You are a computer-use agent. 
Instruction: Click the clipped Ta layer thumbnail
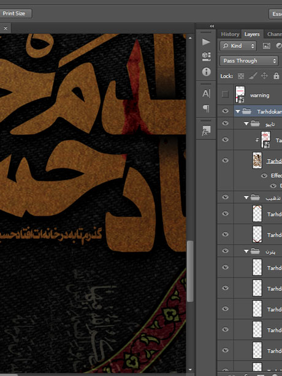pos(265,140)
